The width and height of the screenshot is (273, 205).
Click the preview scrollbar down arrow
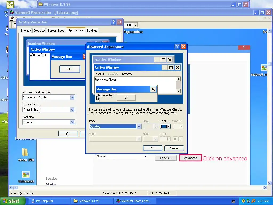178,91
